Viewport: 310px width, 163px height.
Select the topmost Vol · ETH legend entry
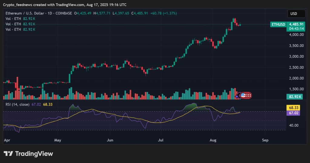tap(14, 19)
